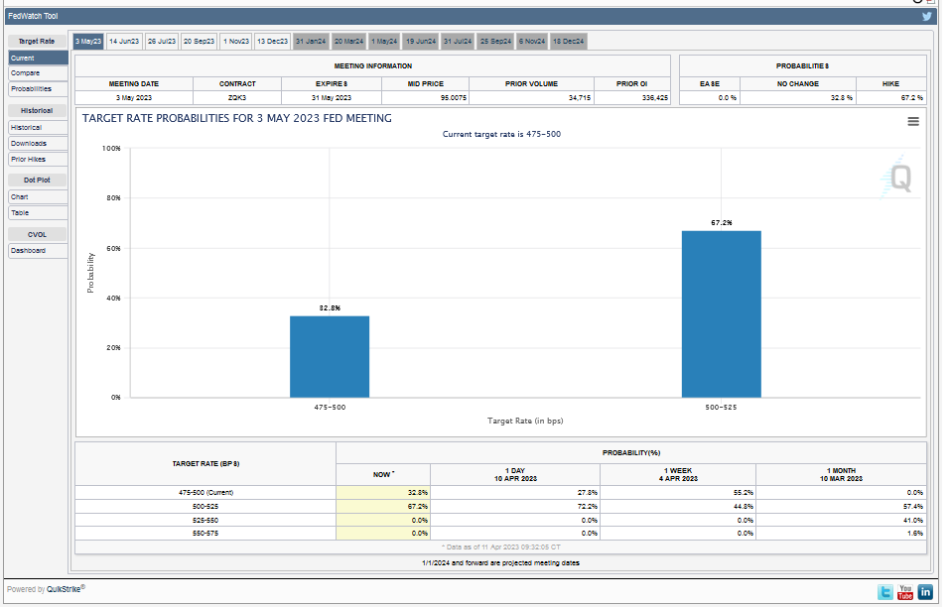Click the 500-525 table row label
The height and width of the screenshot is (607, 951).
(205, 507)
